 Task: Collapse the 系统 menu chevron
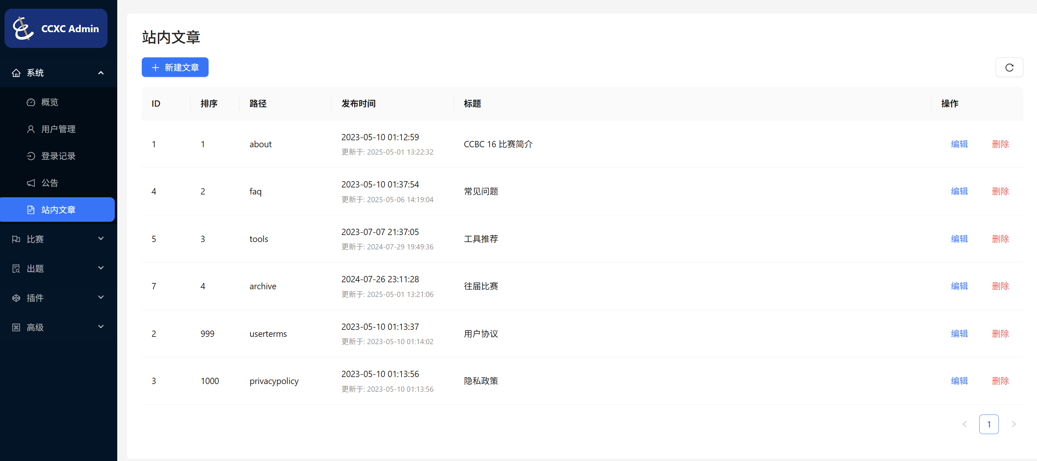(101, 73)
